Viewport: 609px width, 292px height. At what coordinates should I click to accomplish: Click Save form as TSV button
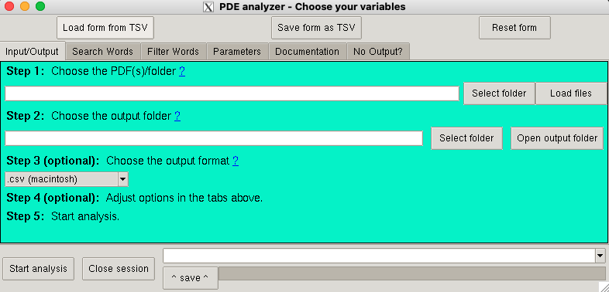click(x=316, y=28)
